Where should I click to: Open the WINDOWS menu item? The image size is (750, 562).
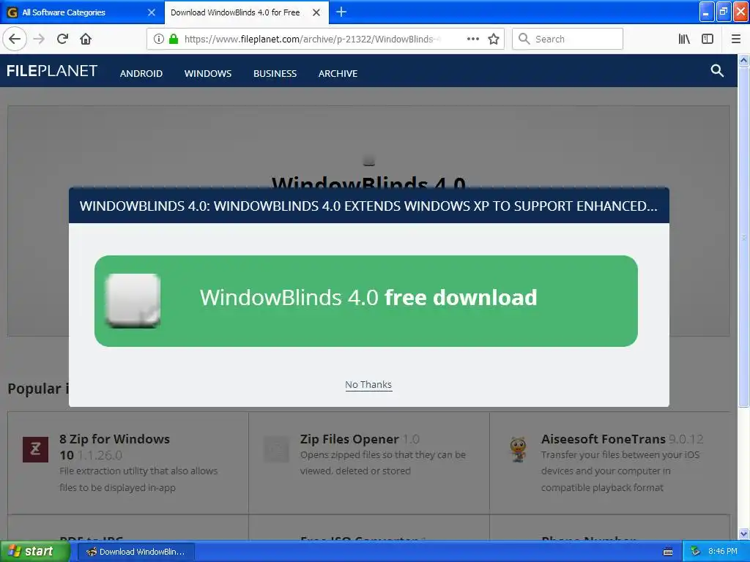point(208,74)
